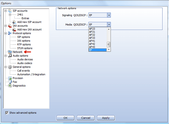Apply the network settings
169x124 pixels.
point(106,118)
